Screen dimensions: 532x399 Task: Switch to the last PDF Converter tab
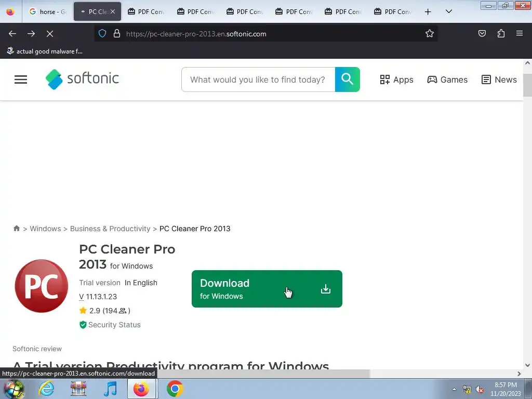(x=394, y=11)
